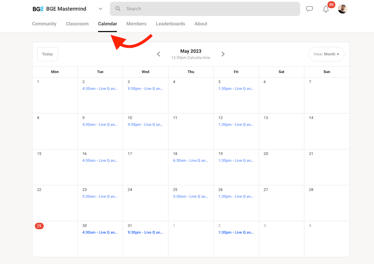Expand the BGE Mastermind group switcher
Screen dimensions: 374x264
click(x=100, y=9)
